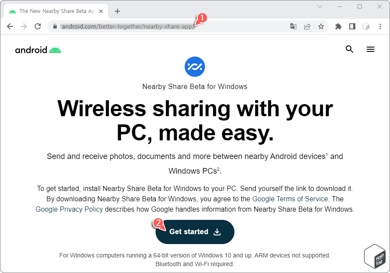Click the android logo in the header

tap(38, 49)
